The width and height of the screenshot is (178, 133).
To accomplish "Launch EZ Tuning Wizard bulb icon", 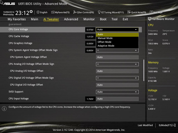I will [x=99, y=12].
